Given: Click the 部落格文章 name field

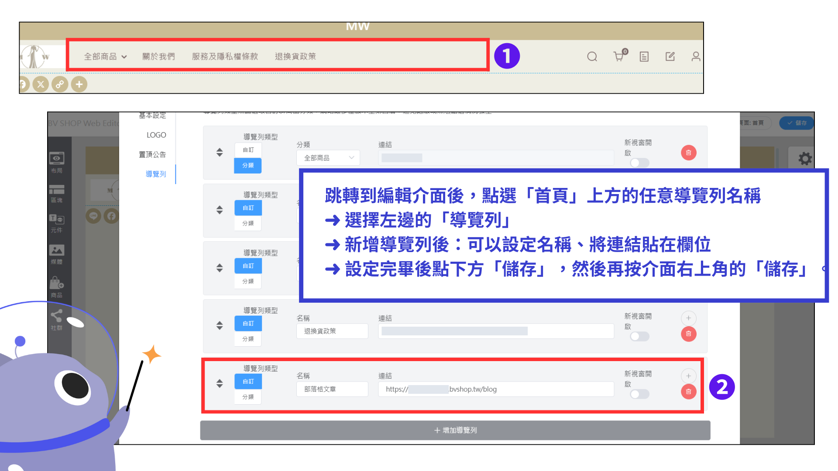Looking at the screenshot, I should pos(333,389).
